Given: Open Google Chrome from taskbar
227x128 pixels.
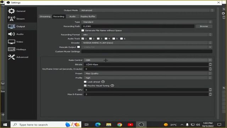Looking at the screenshot, I should click(x=120, y=125).
